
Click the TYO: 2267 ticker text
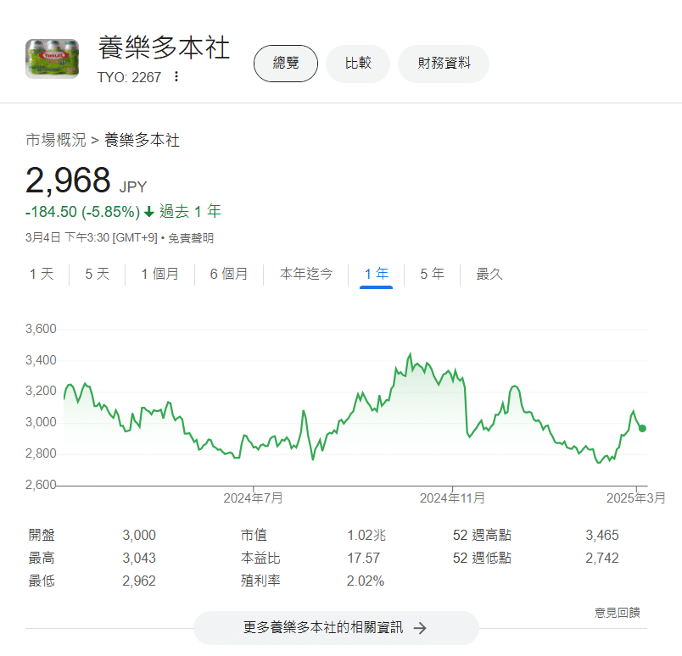(129, 77)
